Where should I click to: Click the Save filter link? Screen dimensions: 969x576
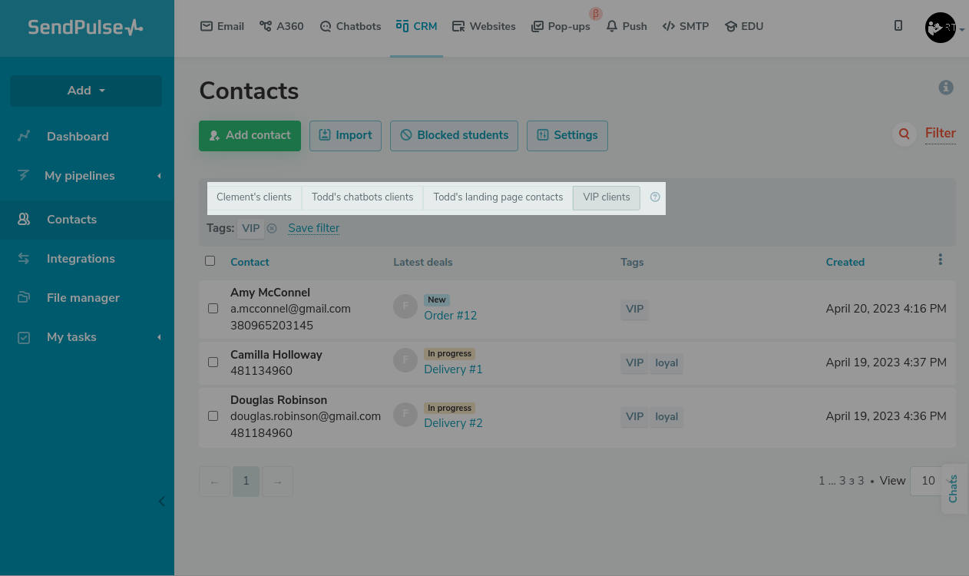point(313,228)
